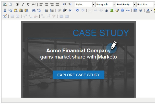155x104 pixels.
Task: Click Split Merged Table Cells icon
Action: [x=61, y=16]
